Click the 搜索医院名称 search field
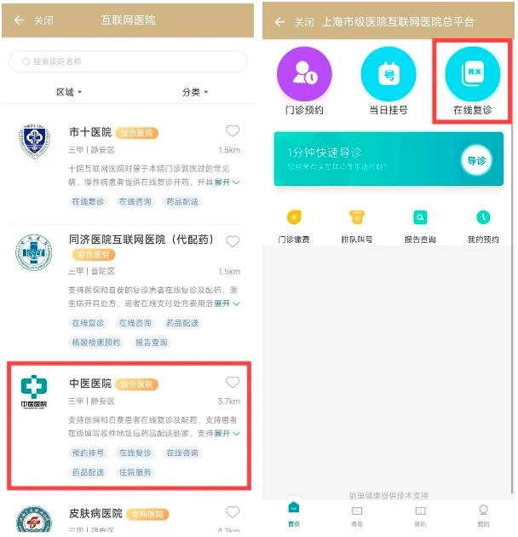Viewport: 518px width, 537px height. coord(128,61)
